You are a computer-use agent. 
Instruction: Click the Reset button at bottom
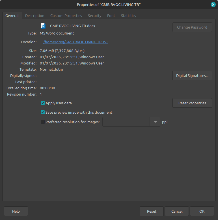[152, 211]
